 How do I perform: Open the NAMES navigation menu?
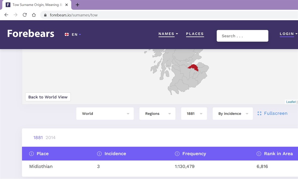[168, 34]
